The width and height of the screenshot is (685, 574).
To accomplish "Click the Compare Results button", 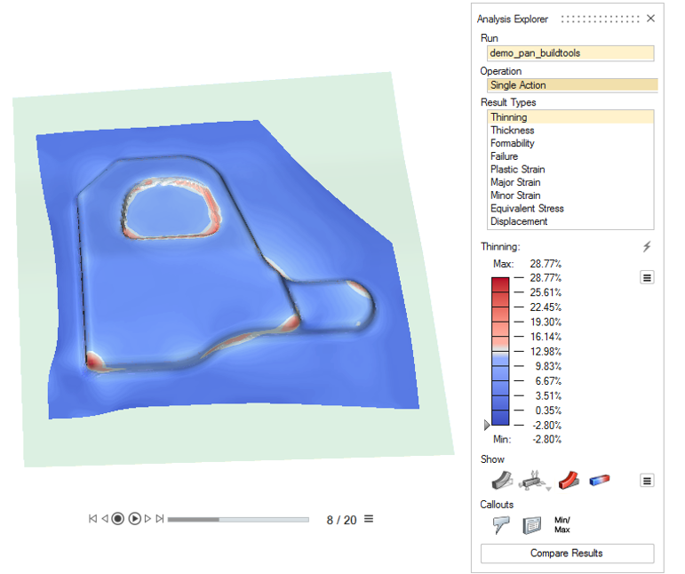I will (x=567, y=554).
